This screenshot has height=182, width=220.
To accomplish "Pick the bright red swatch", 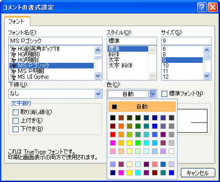I will [x=113, y=135].
